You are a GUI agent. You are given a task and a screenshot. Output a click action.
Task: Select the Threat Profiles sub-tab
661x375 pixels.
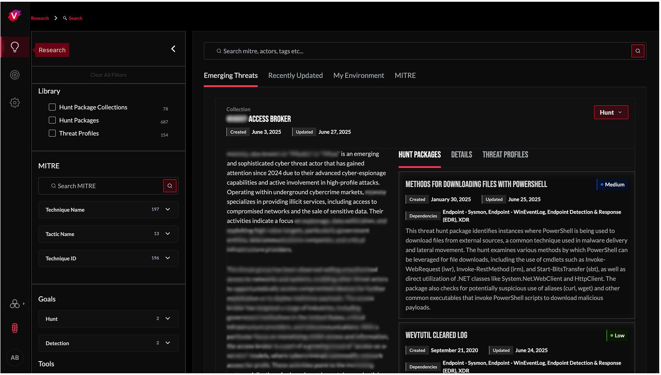[x=505, y=154]
